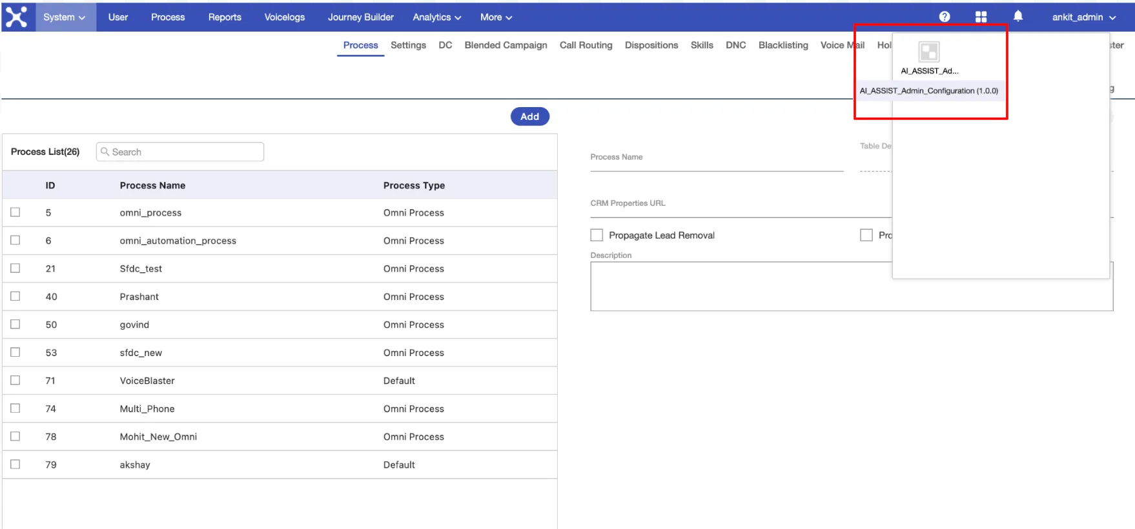Open the apps grid icon
This screenshot has height=529, width=1135.
pos(981,17)
